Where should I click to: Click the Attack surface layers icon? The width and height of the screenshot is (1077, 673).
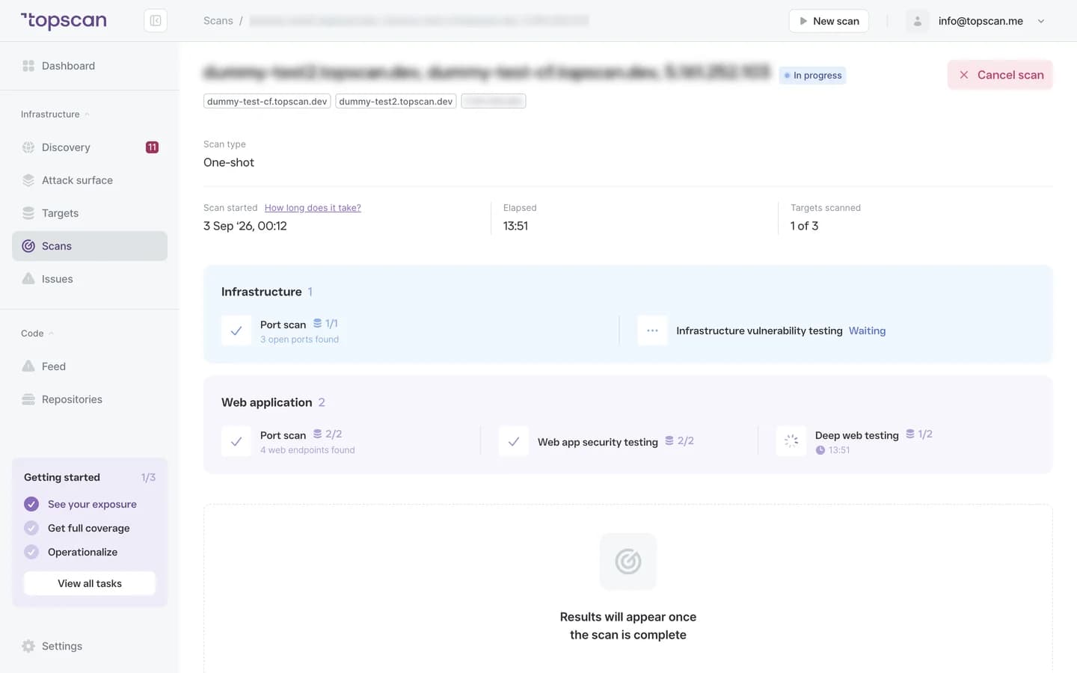point(28,180)
